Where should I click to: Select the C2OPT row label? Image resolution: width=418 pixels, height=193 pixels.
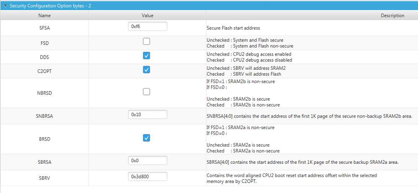click(44, 71)
